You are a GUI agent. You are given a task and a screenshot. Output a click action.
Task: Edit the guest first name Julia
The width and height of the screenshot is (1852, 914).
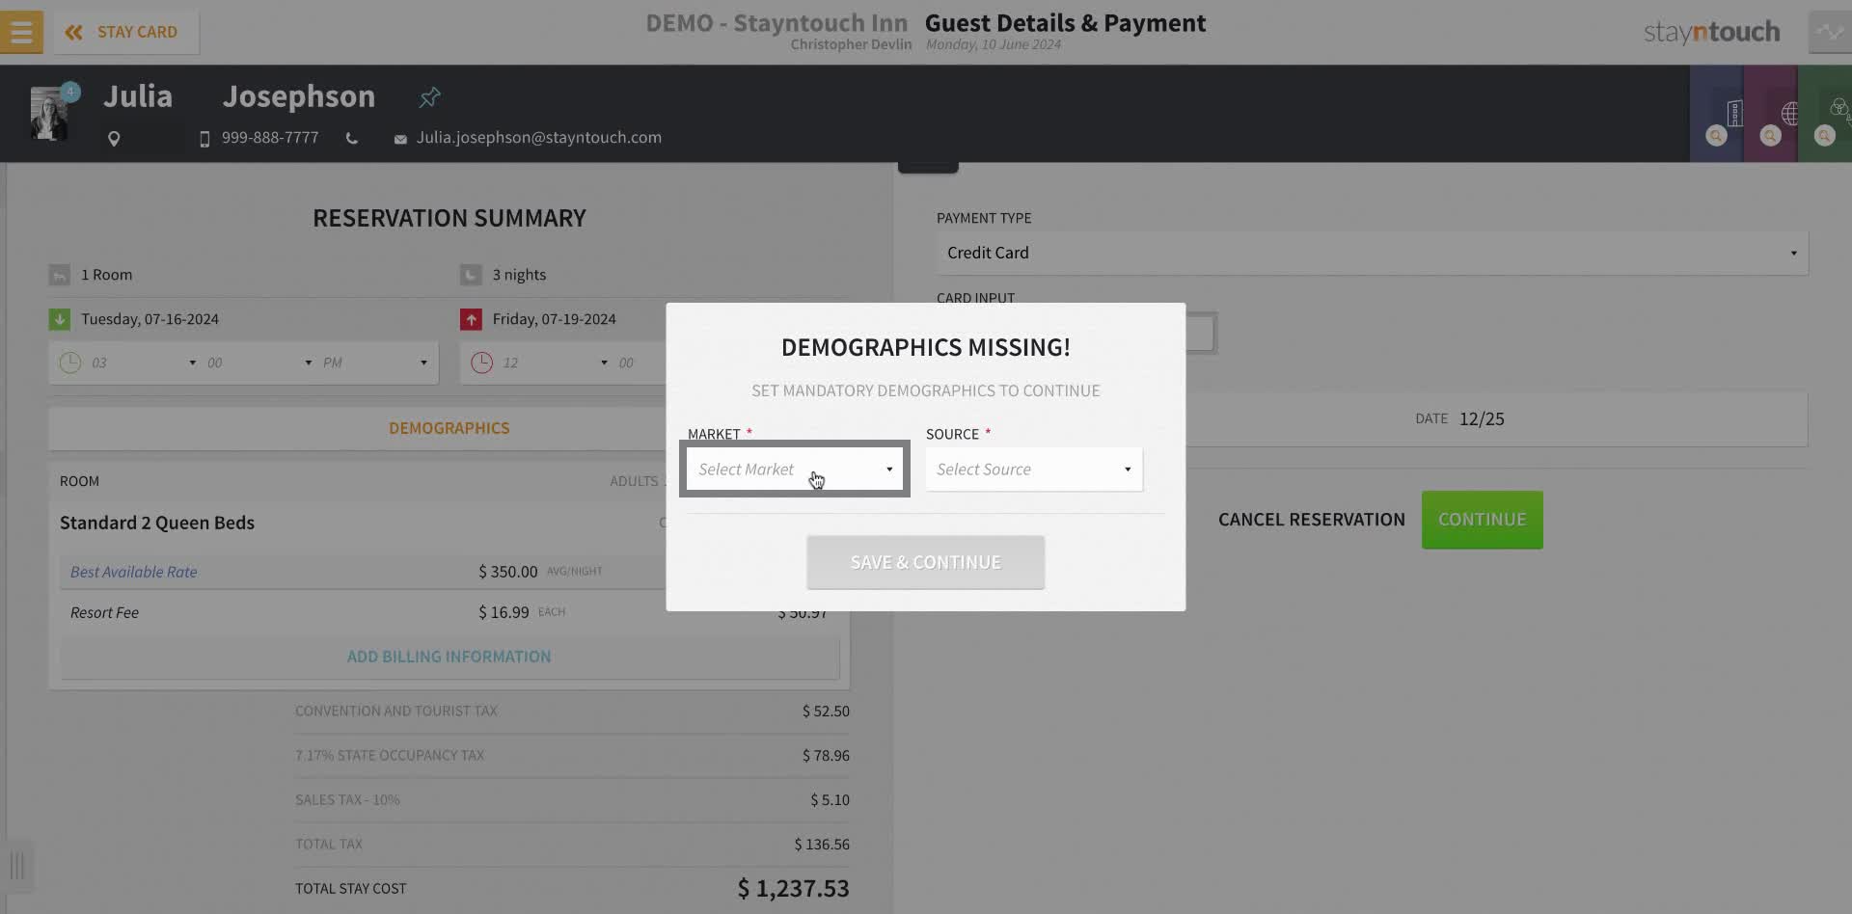(138, 96)
